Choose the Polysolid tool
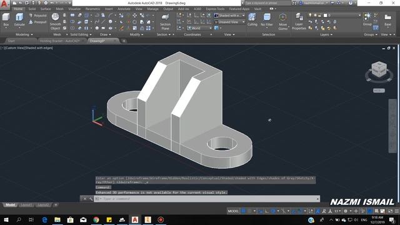 tap(37, 16)
